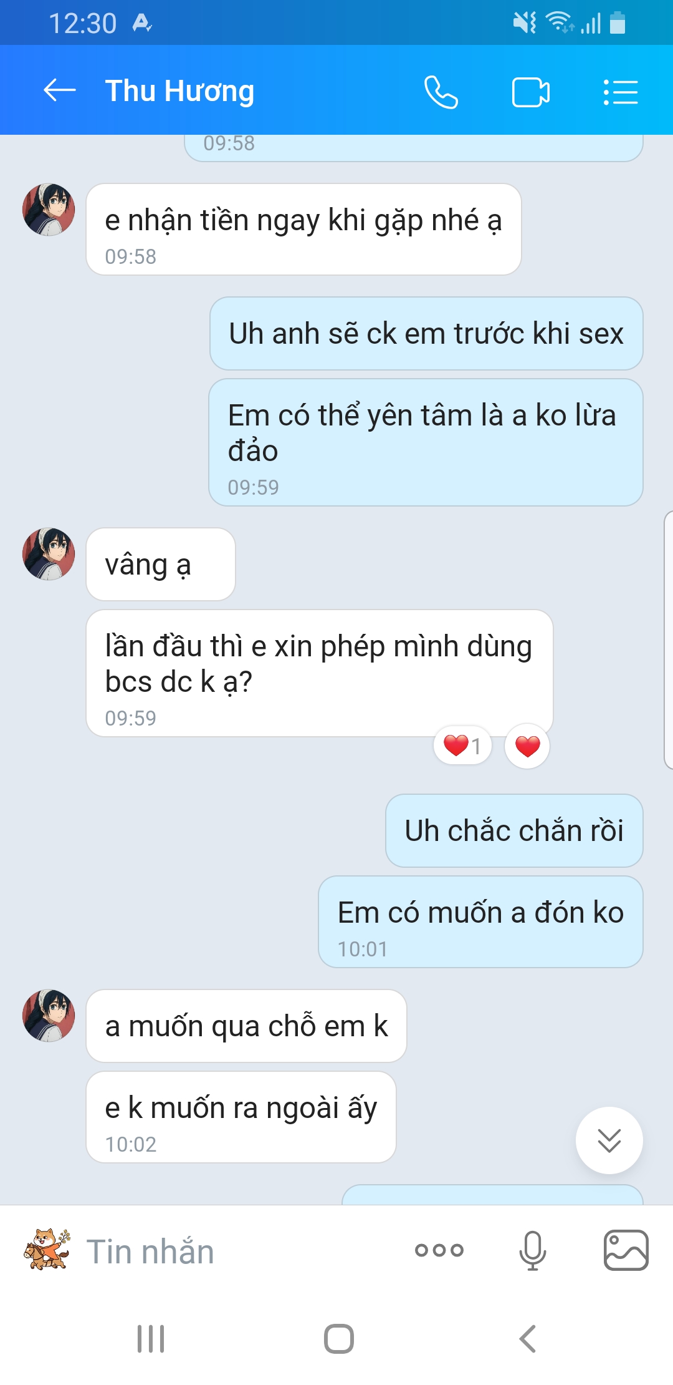Jump to latest messages with double-chevron button

(609, 1140)
